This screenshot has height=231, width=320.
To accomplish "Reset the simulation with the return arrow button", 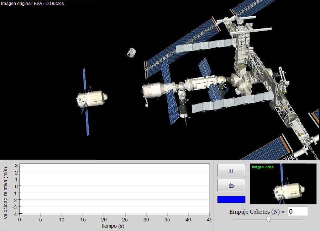I will (x=231, y=186).
